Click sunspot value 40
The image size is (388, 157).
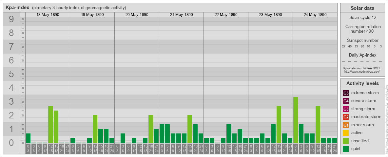[350, 46]
